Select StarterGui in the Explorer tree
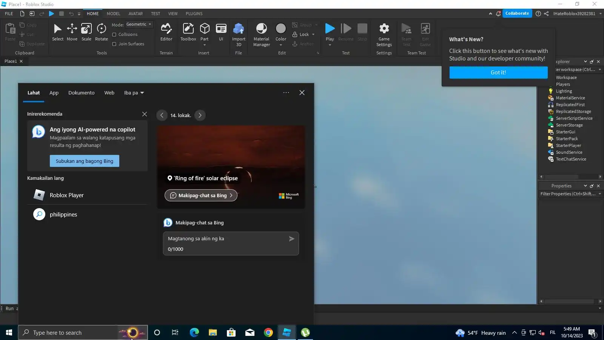 [565, 132]
